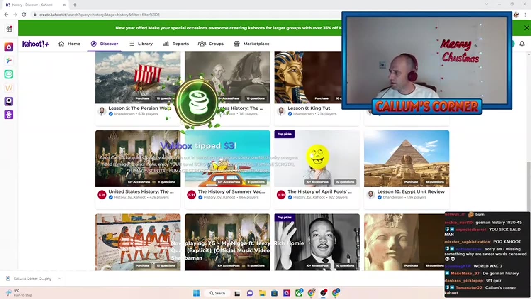Screen dimensions: 531x299
Task: Click the Kahoot!+ logo
Action: pyautogui.click(x=35, y=44)
